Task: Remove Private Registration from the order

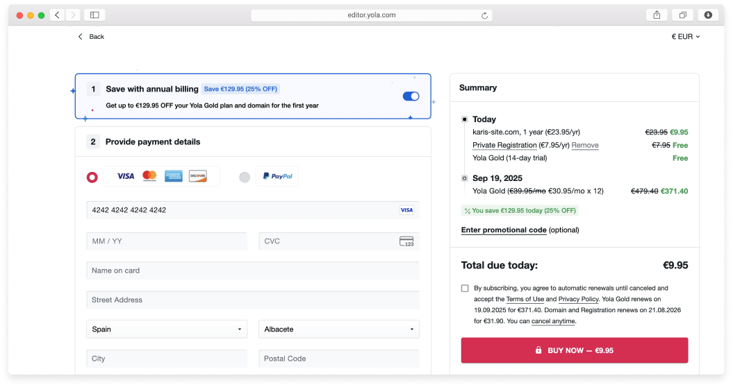Action: pyautogui.click(x=585, y=146)
